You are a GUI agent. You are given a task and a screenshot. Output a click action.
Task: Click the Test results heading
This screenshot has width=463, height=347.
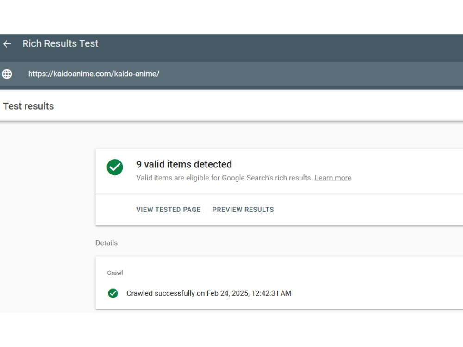point(28,106)
